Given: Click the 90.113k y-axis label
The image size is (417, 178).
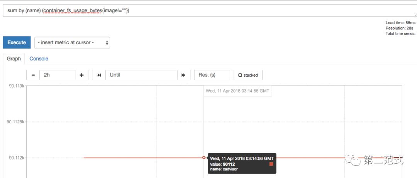Looking at the screenshot, I should pyautogui.click(x=17, y=86).
